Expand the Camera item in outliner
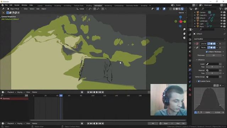Image resolution: width=227 pixels, height=128 pixels. point(195,12)
